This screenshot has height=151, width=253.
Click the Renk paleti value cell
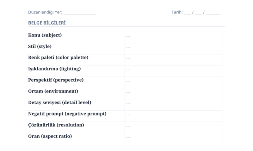[x=174, y=60]
